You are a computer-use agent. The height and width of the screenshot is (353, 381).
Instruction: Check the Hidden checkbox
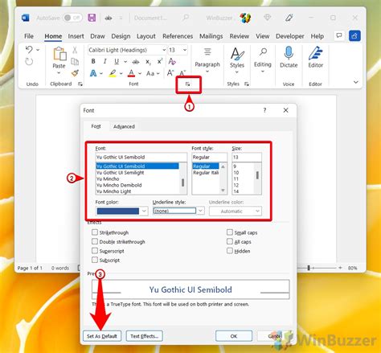(230, 251)
